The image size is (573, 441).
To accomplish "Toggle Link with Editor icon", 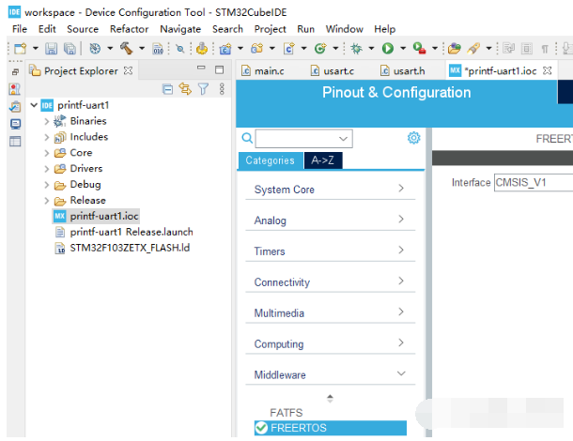I will pyautogui.click(x=185, y=89).
